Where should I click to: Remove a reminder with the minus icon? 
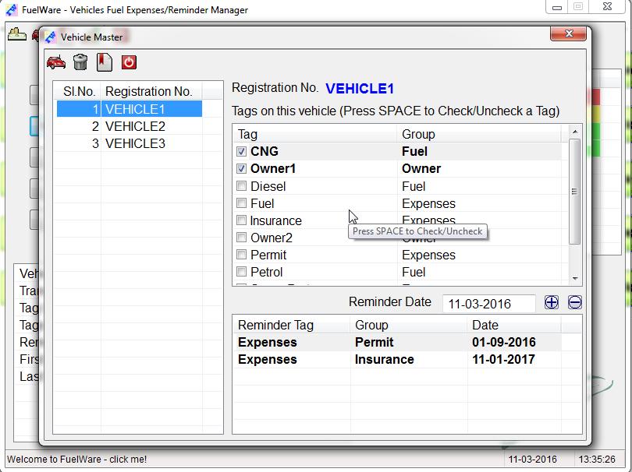coord(574,303)
